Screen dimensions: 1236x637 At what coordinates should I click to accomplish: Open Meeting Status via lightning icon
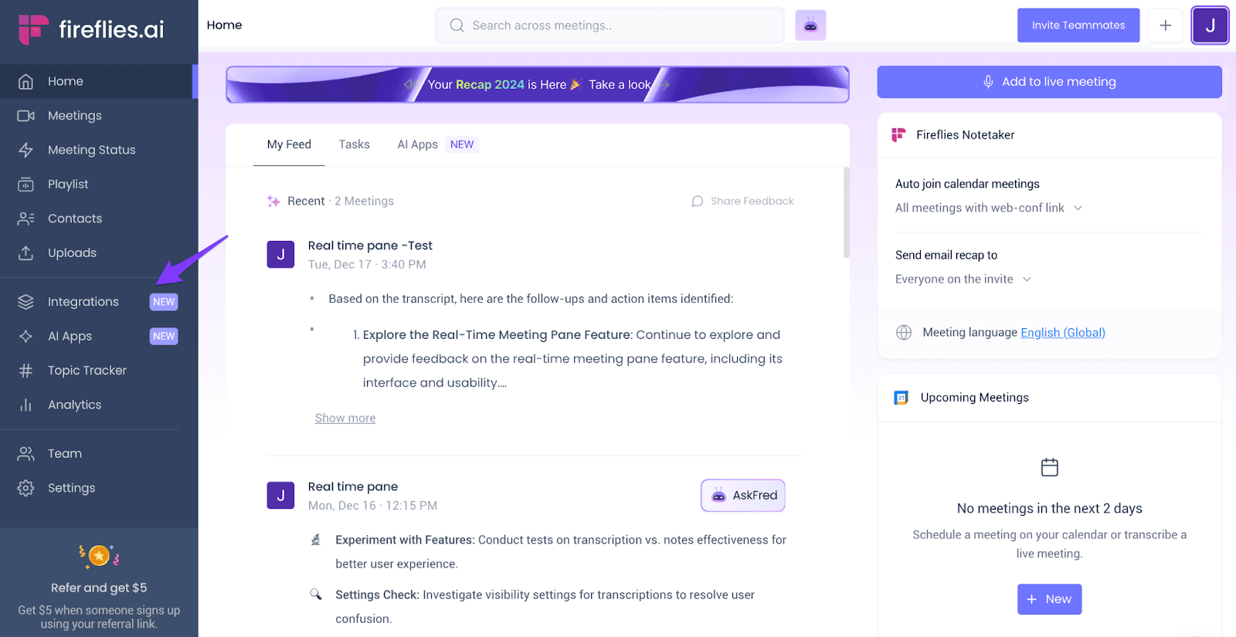point(25,150)
